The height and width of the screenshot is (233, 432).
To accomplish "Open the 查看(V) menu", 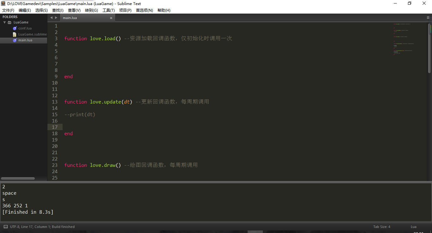I will coord(74,10).
